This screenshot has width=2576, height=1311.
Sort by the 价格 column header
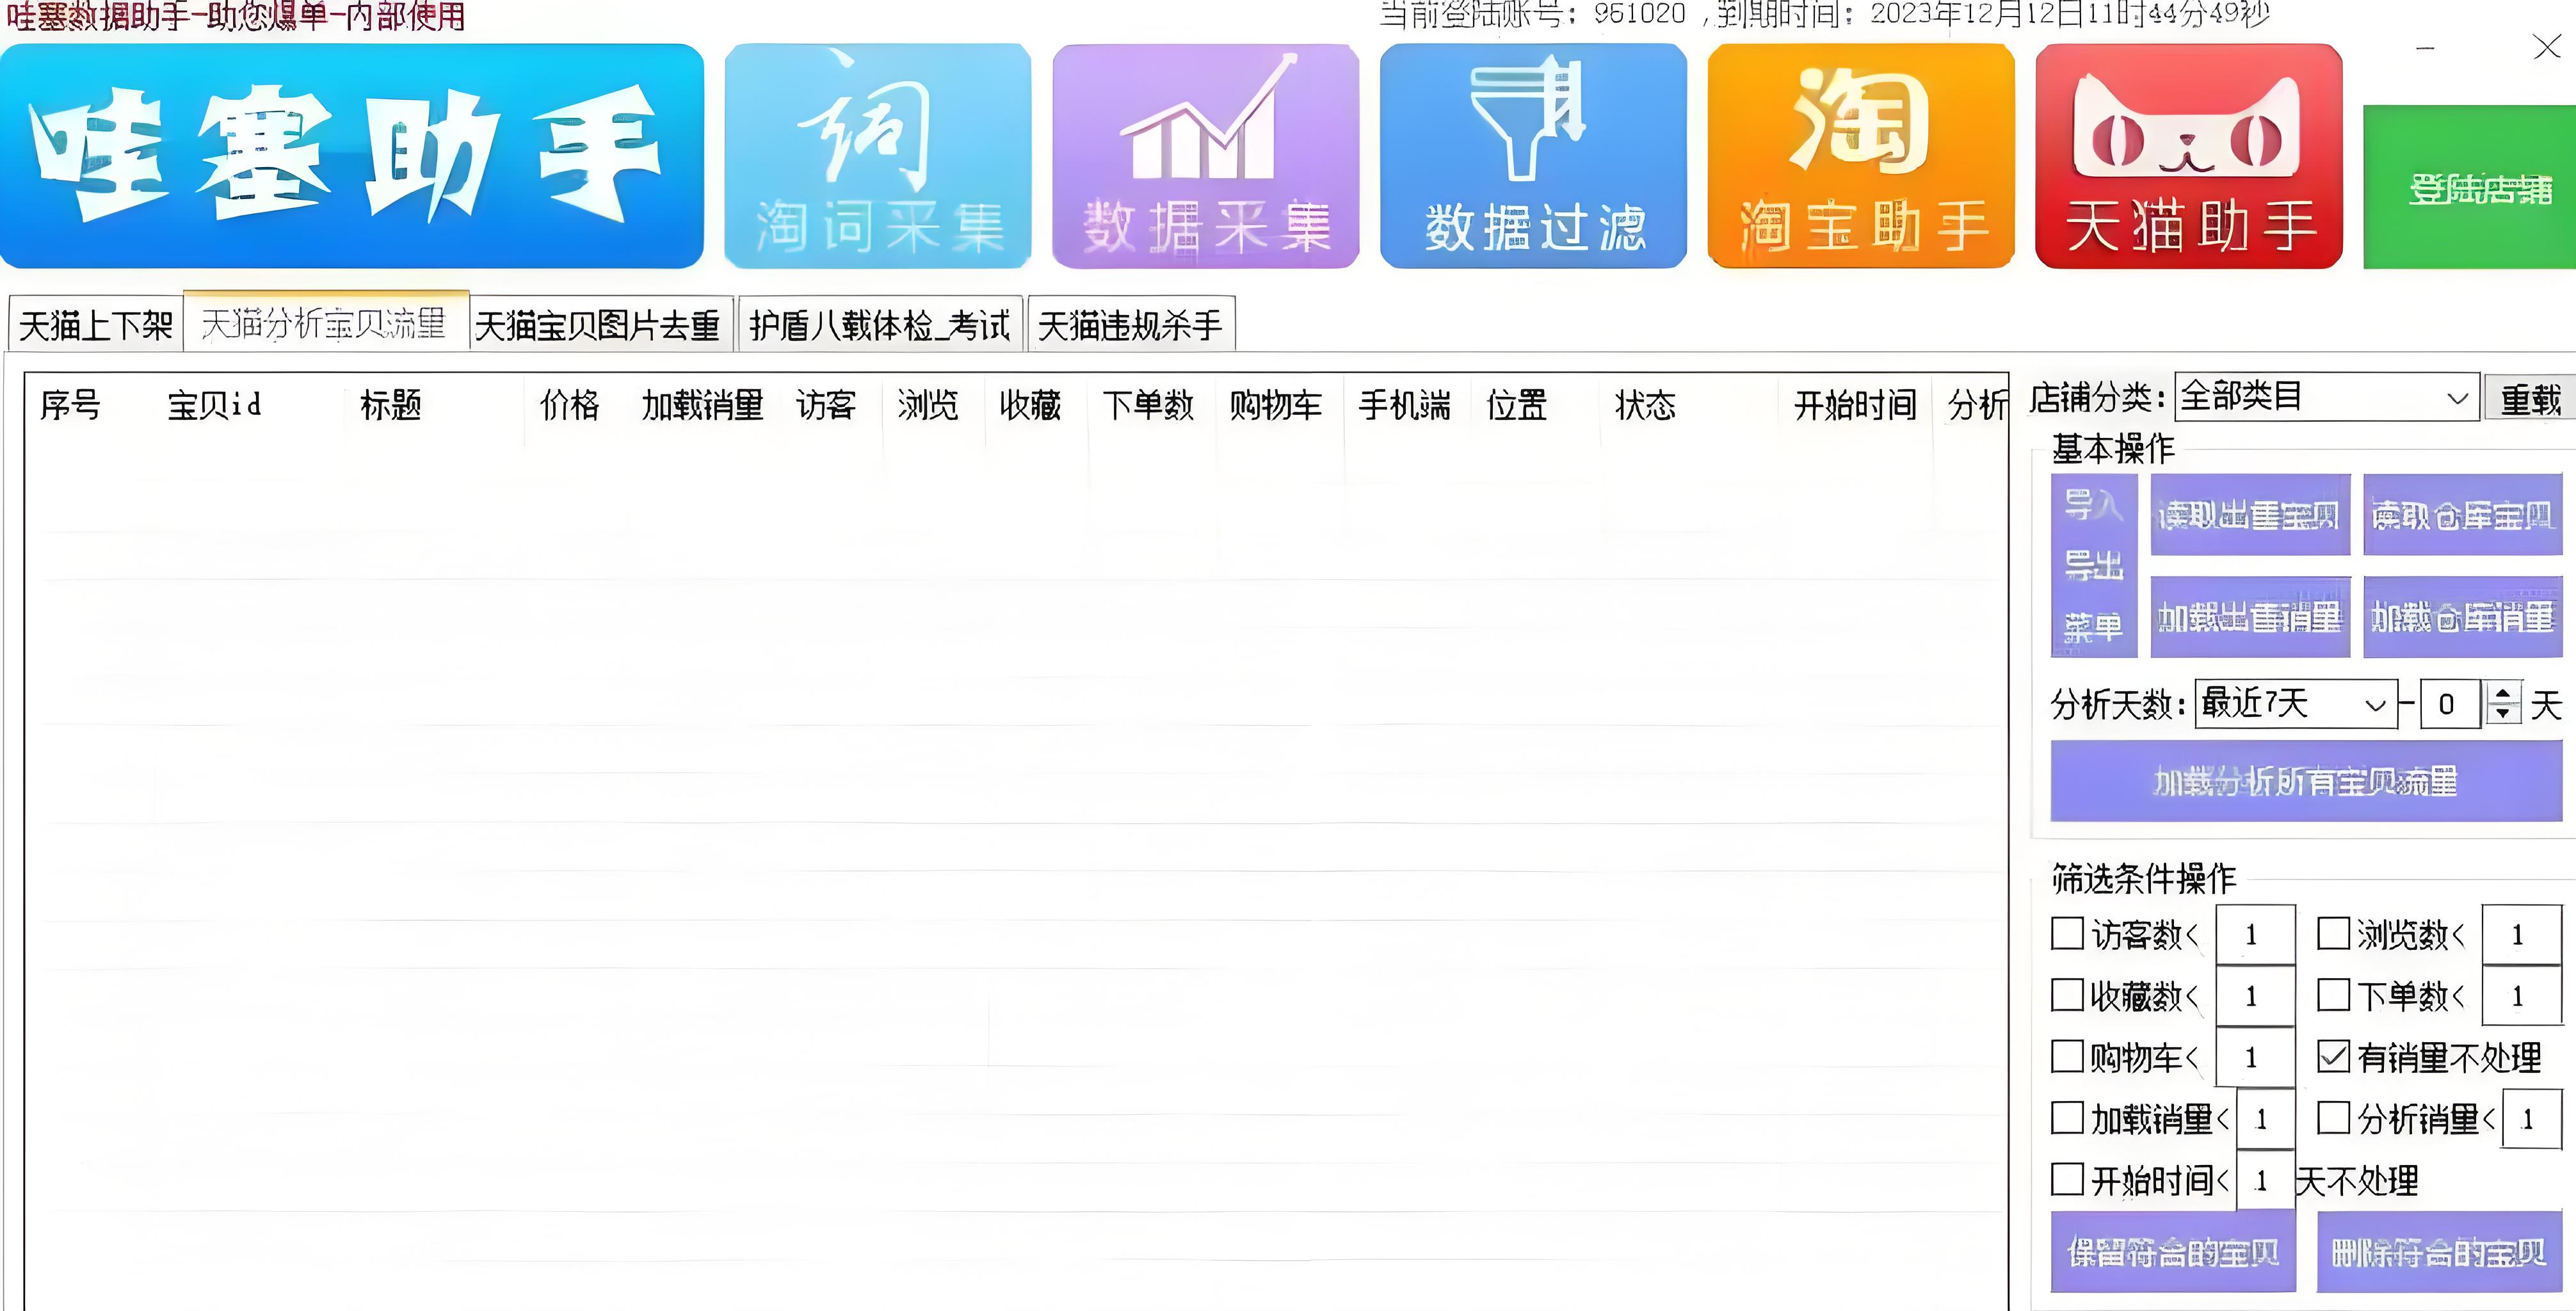569,405
